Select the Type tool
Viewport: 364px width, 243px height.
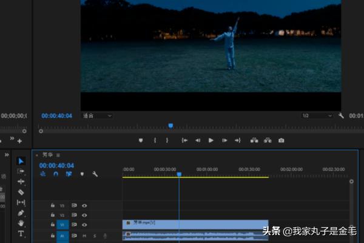click(x=21, y=233)
